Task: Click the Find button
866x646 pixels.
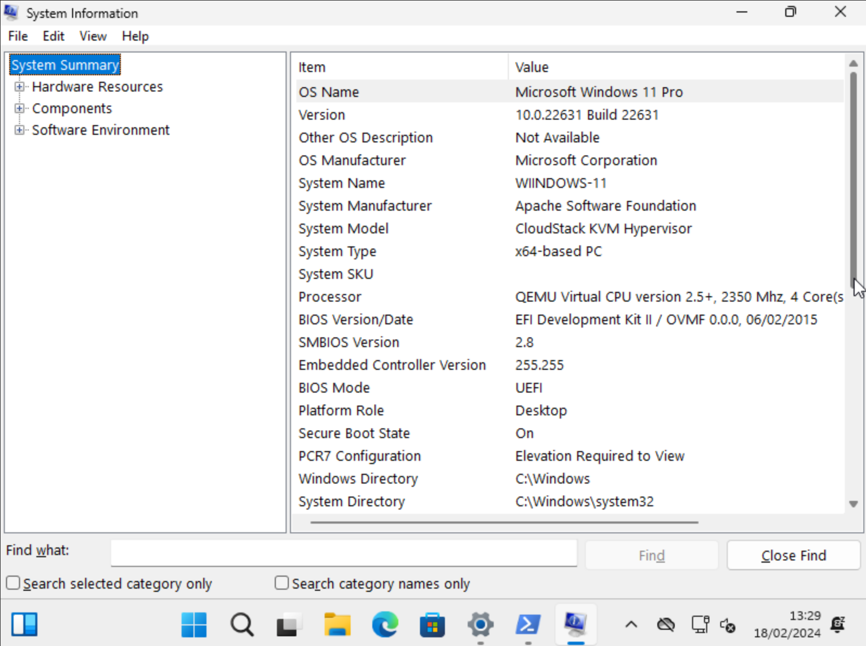Action: (651, 556)
